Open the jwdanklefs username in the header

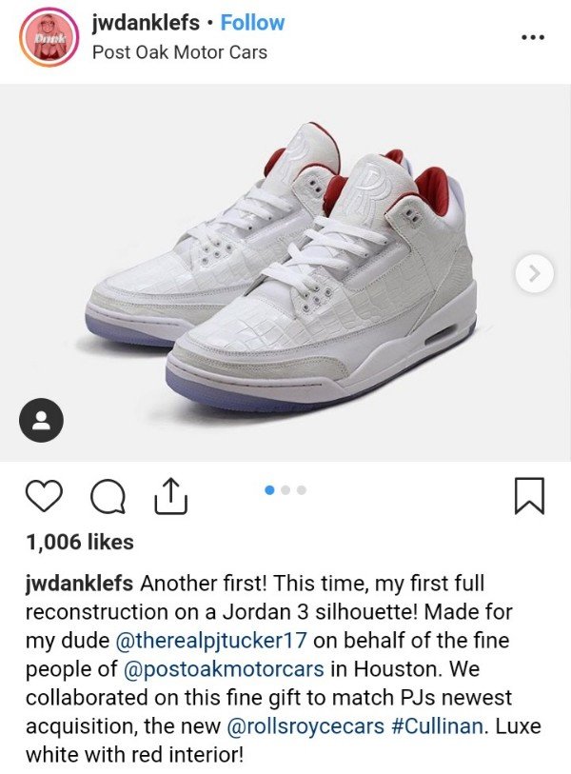pyautogui.click(x=146, y=23)
